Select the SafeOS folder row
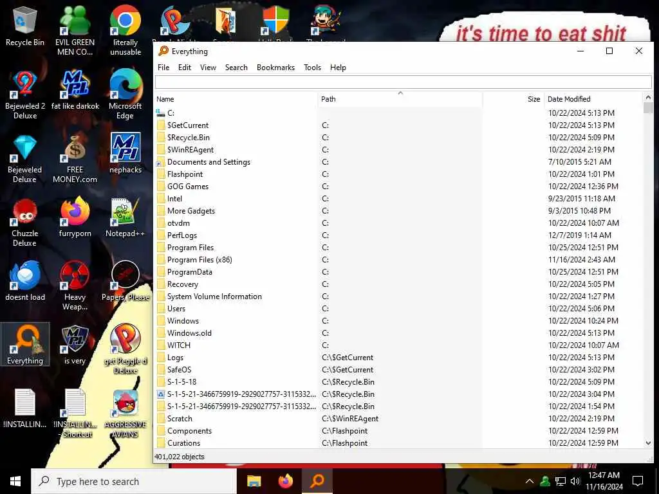This screenshot has height=494, width=659. pos(398,370)
